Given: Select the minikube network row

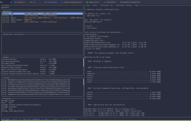Looking at the screenshot, I should [x=42, y=107].
